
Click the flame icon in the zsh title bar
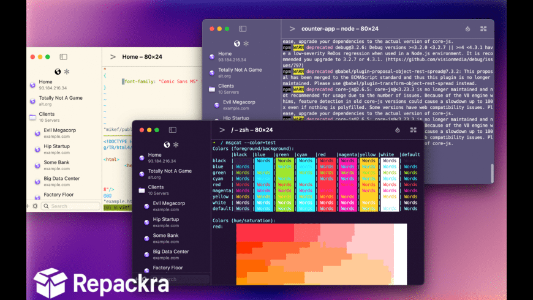(398, 130)
